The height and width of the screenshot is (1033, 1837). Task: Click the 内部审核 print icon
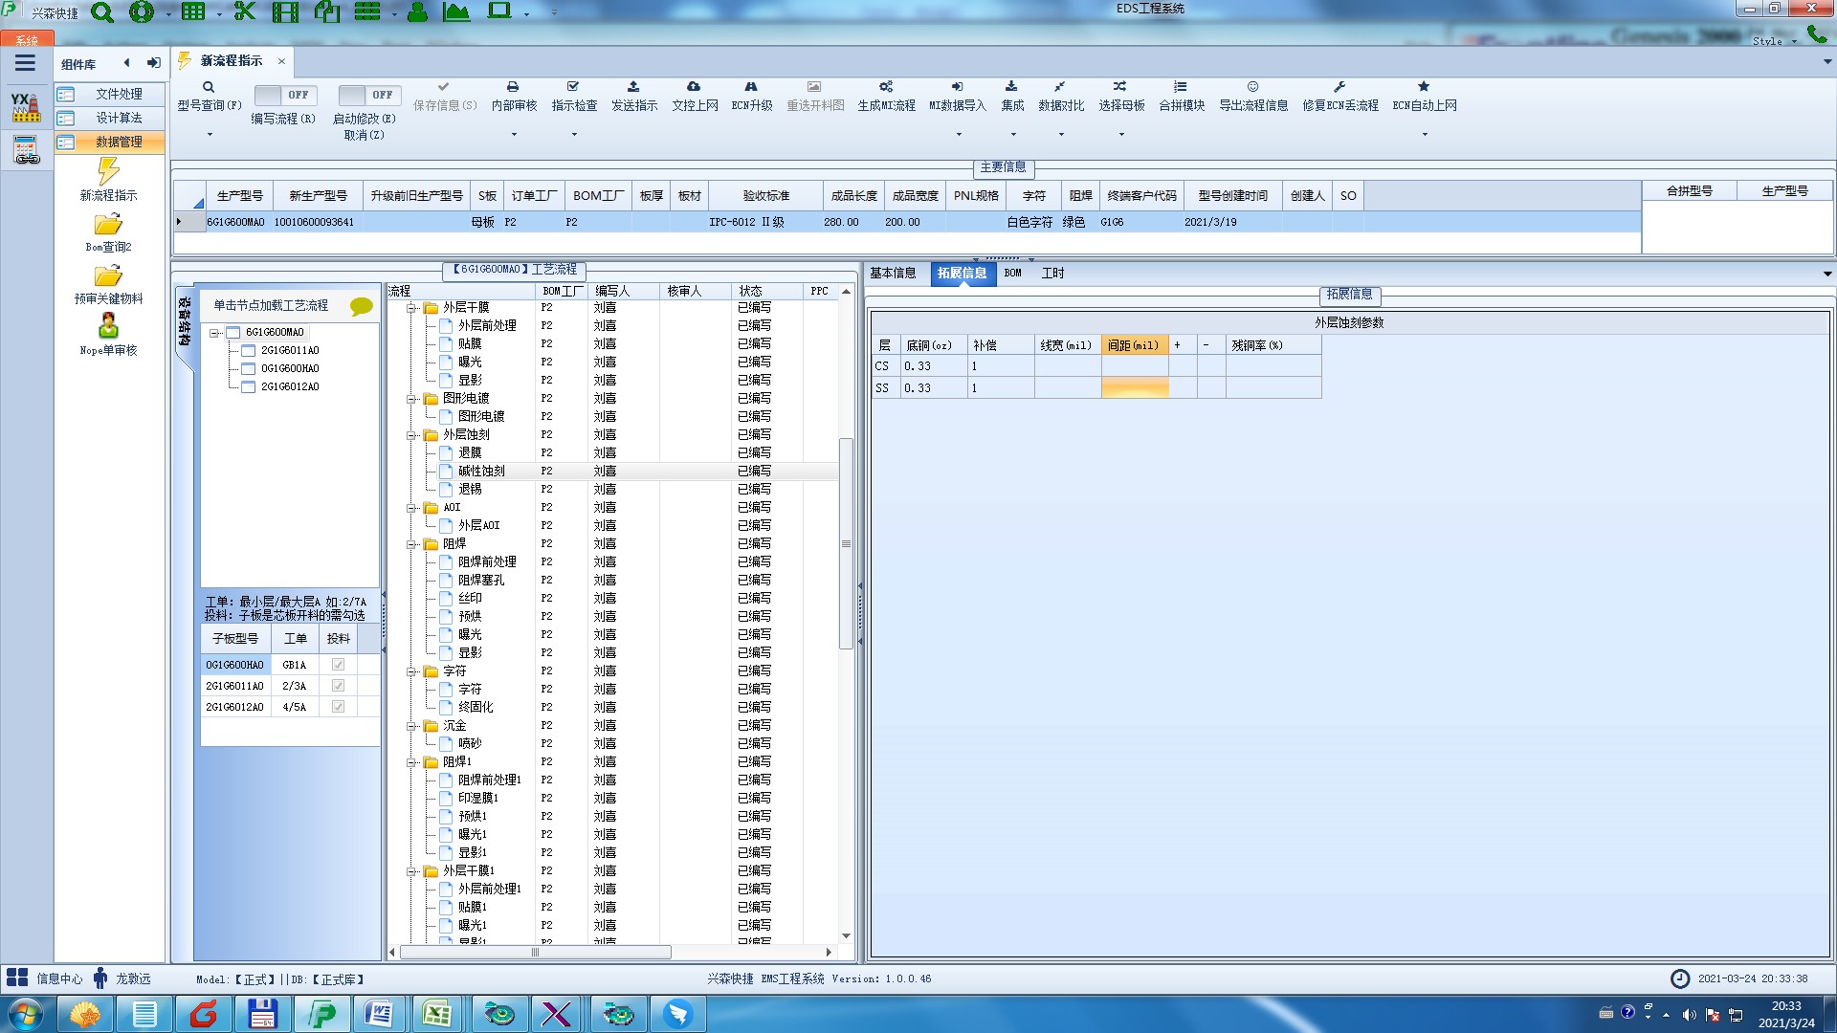click(x=513, y=87)
